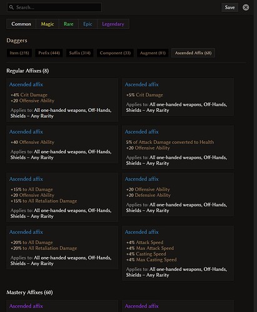Switch to the Rare rarity tab
The image size is (257, 312).
click(69, 24)
